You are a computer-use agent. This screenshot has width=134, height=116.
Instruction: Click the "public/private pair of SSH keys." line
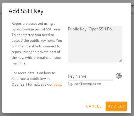click(37, 29)
